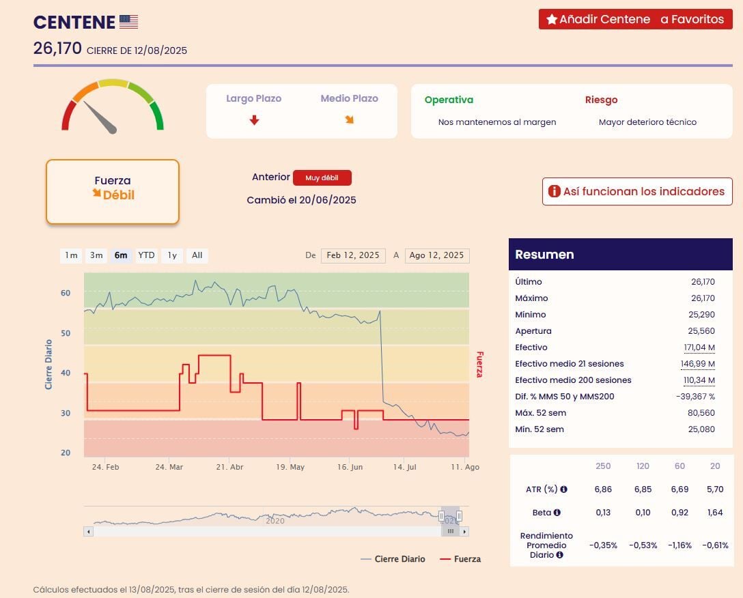The height and width of the screenshot is (598, 743).
Task: Click the price 26,170 below CENTENE
Action: pyautogui.click(x=57, y=48)
